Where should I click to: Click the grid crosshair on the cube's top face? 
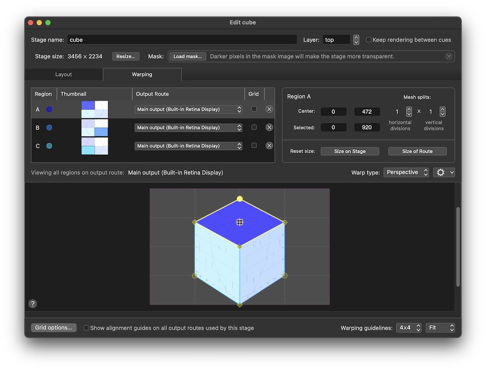[x=240, y=222]
